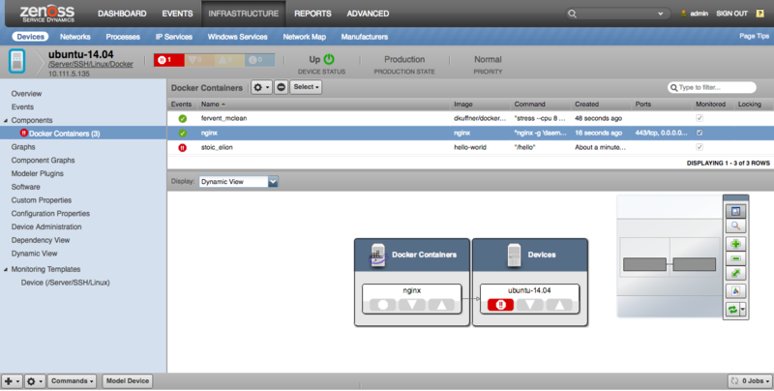Click the minimap overview thumbnail
Image resolution: width=774 pixels, height=391 pixels.
pyautogui.click(x=670, y=256)
